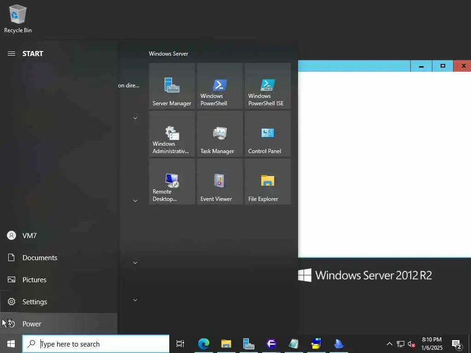
Task: Open the Windows Administrative Tools tile
Action: 172,134
